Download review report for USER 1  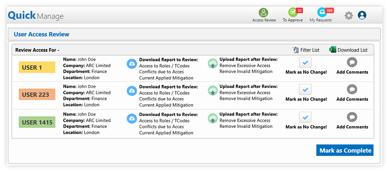pyautogui.click(x=132, y=64)
